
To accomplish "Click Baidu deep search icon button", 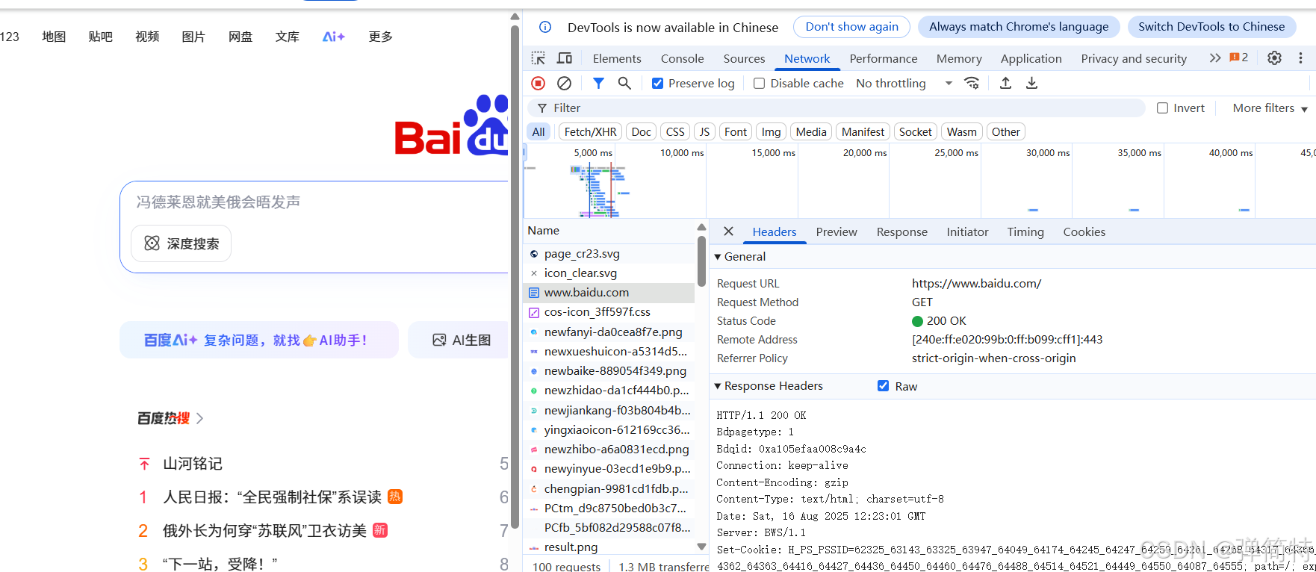I will pos(181,243).
